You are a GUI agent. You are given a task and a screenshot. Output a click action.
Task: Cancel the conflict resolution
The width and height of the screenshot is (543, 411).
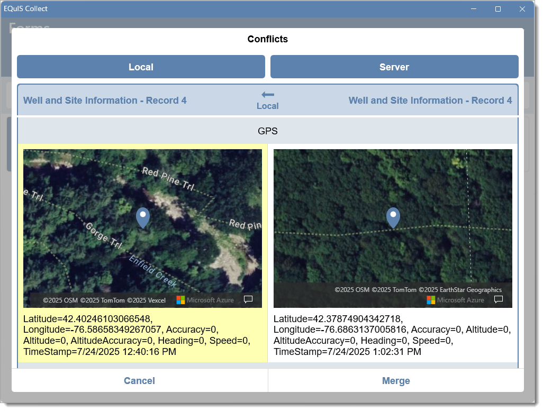tap(140, 380)
